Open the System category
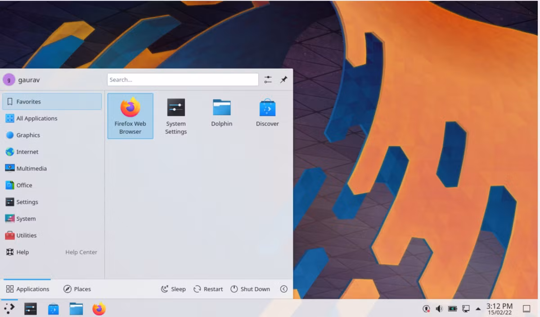Image resolution: width=540 pixels, height=317 pixels. [x=52, y=219]
